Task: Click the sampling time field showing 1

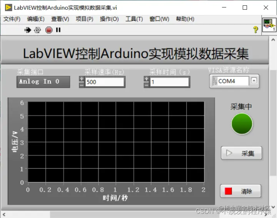Action: click(169, 82)
